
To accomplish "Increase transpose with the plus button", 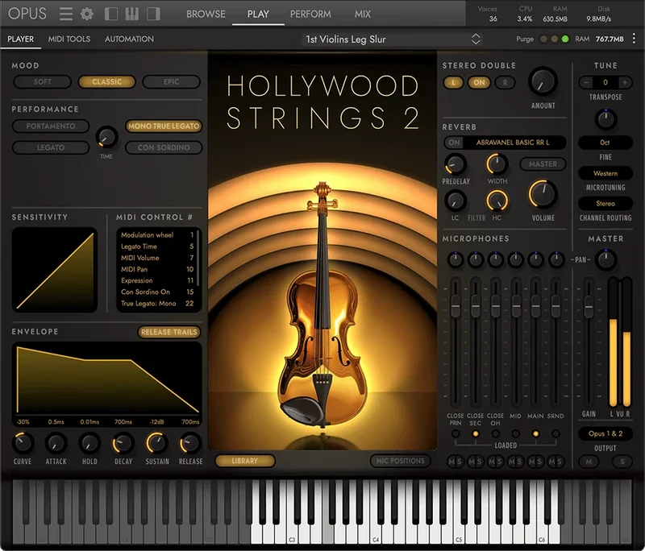I will (x=624, y=82).
